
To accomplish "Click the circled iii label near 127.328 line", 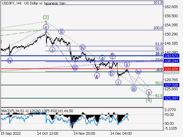I will click(x=134, y=89).
